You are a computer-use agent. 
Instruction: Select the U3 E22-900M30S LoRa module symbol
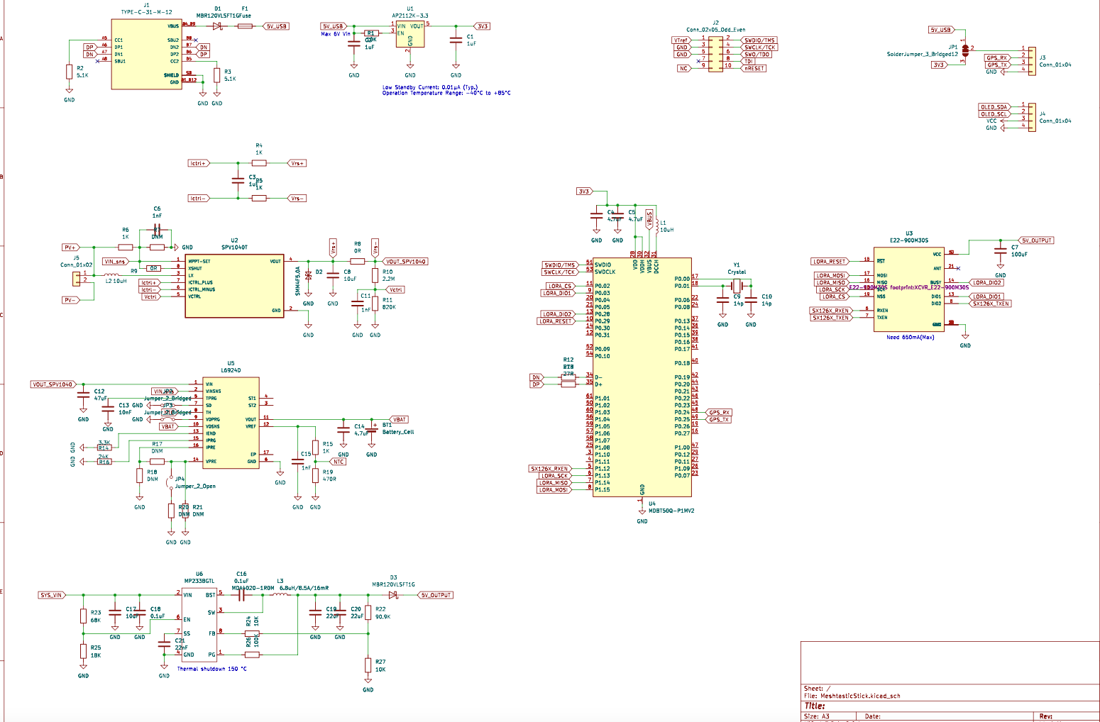point(909,289)
